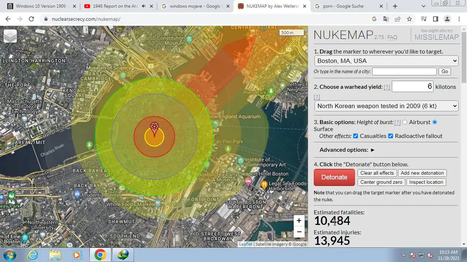This screenshot has height=262, width=467.
Task: Open the Leaflet attribution link
Action: (x=246, y=244)
